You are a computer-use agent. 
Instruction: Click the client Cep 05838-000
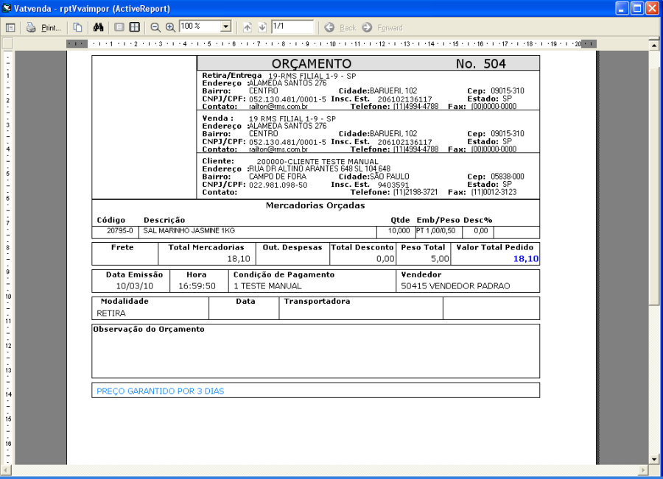pos(508,177)
